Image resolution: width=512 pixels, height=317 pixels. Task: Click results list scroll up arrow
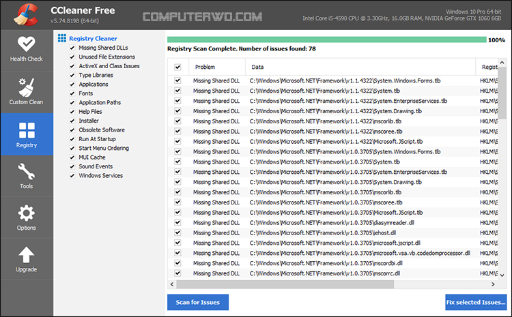click(x=502, y=63)
